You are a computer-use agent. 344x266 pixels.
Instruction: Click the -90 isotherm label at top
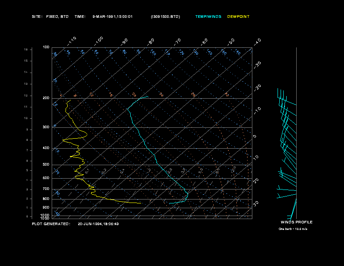[124, 42]
